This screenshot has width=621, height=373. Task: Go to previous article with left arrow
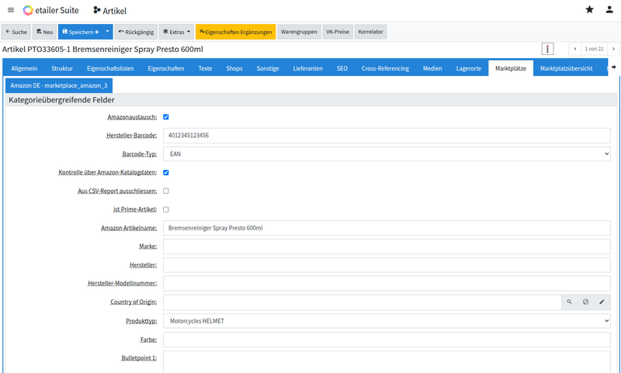coord(575,50)
